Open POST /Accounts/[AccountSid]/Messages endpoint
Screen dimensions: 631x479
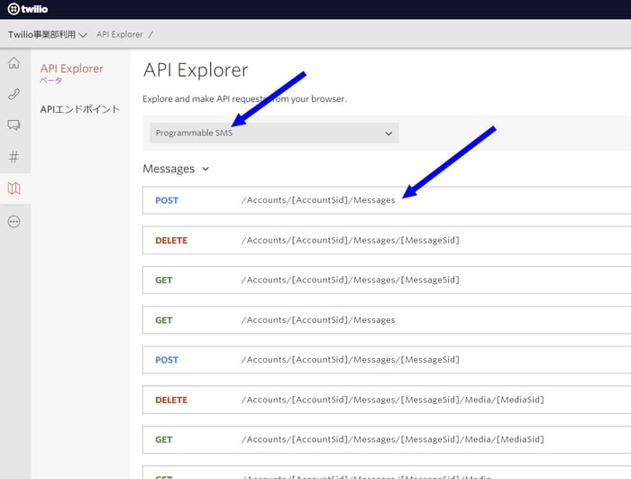click(x=387, y=200)
